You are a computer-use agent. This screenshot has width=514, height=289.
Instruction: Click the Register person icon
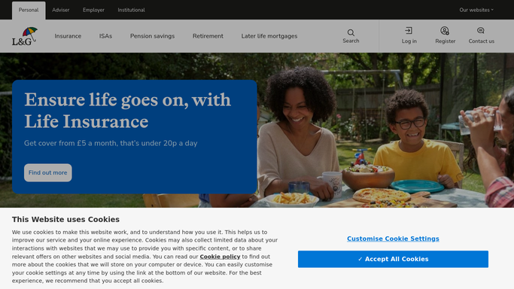[445, 31]
